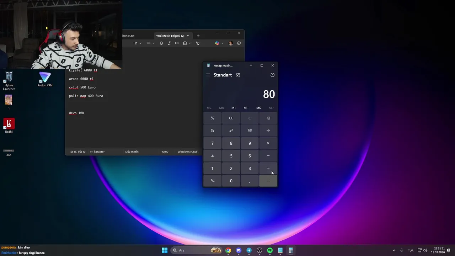Open Calculator history panel
Viewport: 455px width, 256px height.
click(x=272, y=75)
